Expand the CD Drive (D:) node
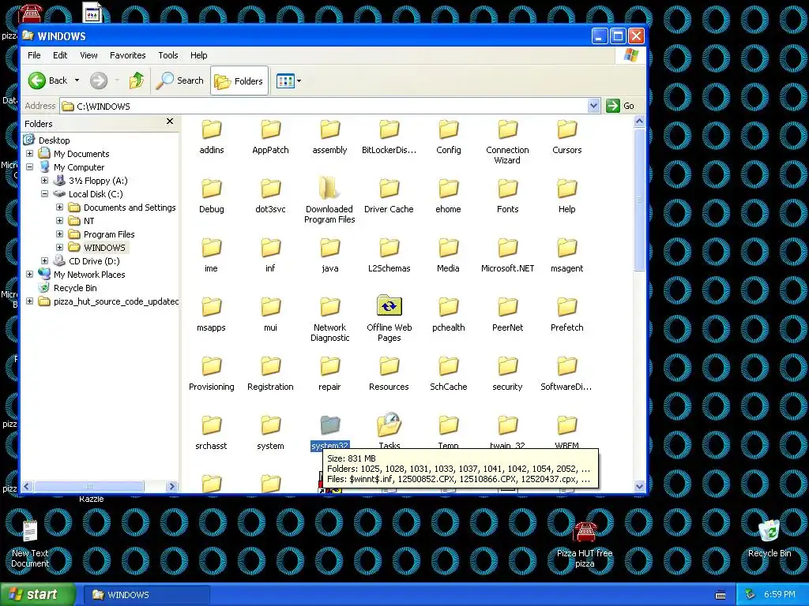 tap(44, 260)
